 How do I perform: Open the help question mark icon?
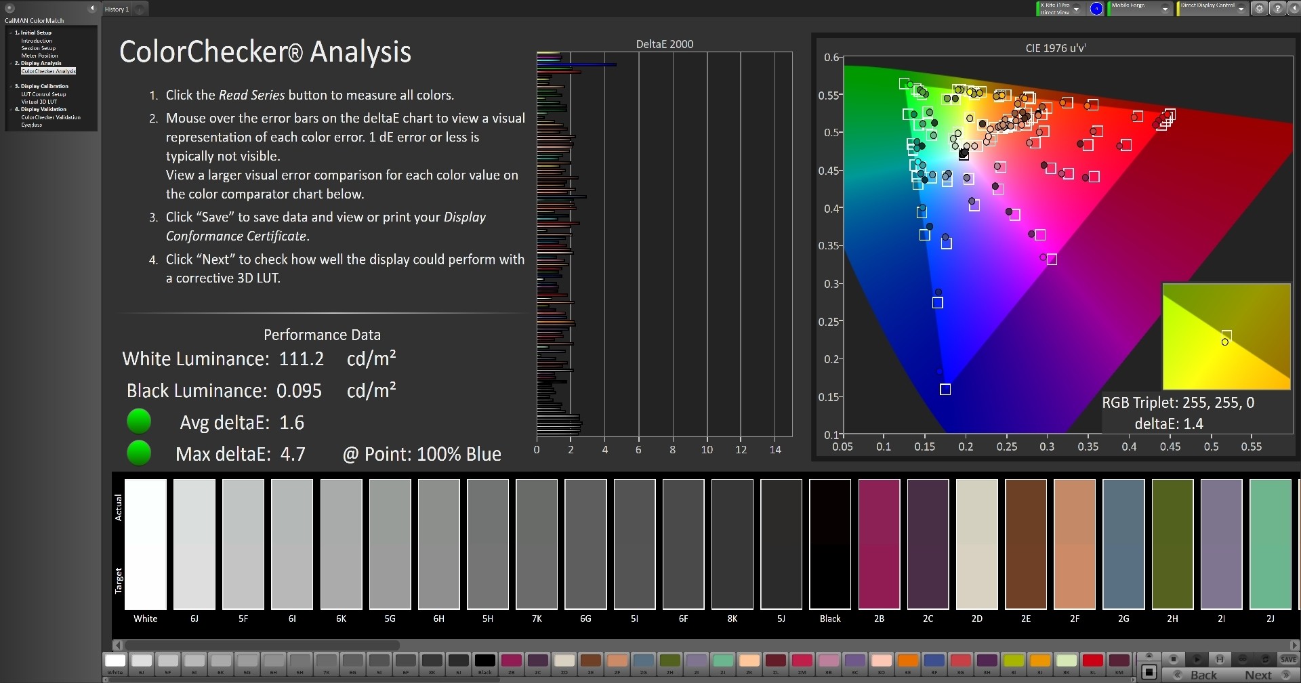tap(1277, 9)
